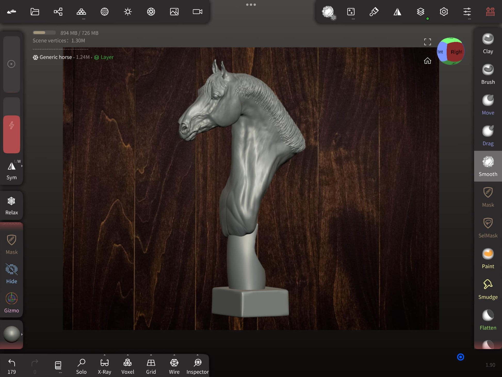This screenshot has height=377, width=502.
Task: Select the Clay sculpting tool
Action: pyautogui.click(x=488, y=44)
